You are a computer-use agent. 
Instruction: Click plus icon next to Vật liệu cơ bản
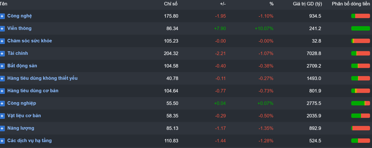[x=2, y=116]
